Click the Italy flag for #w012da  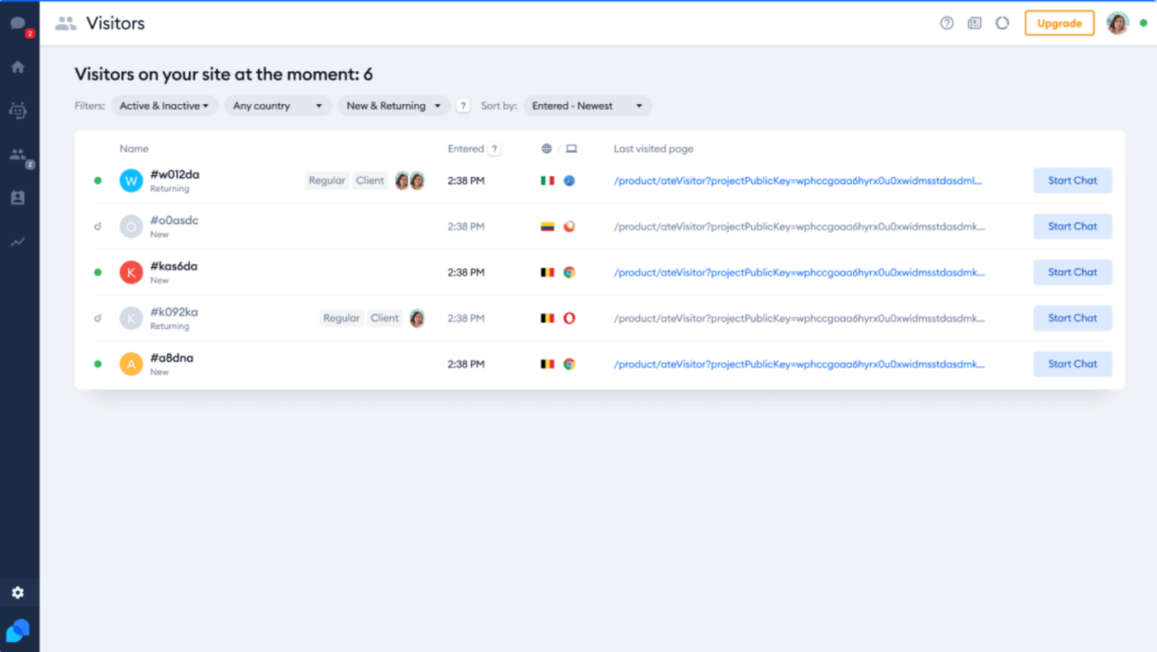[x=547, y=180]
